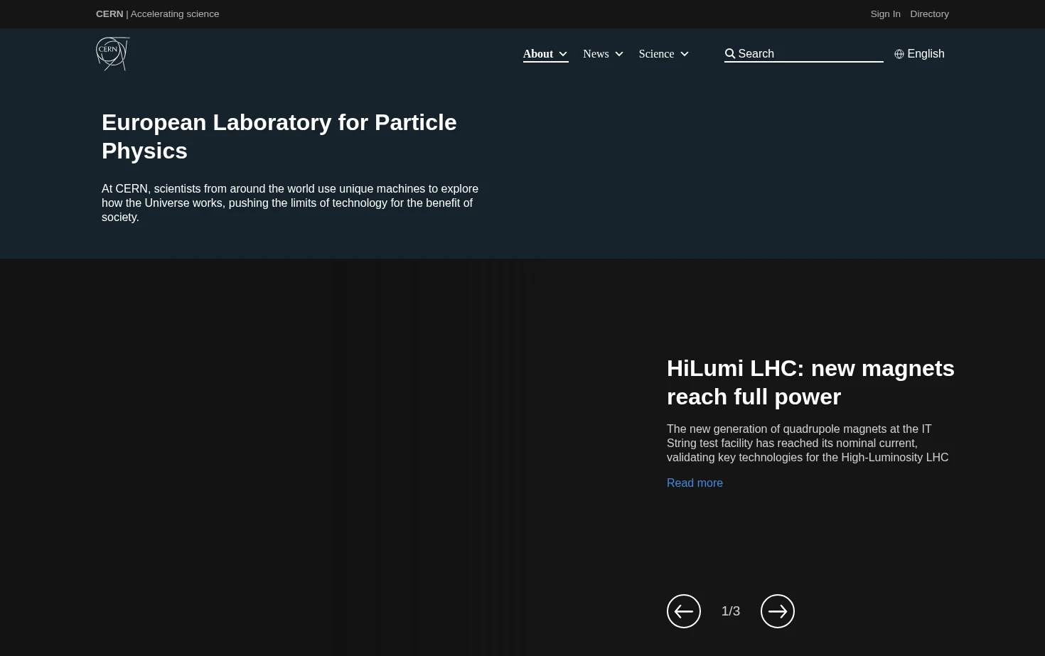Click the HiLumi LHC article headline

pyautogui.click(x=810, y=382)
